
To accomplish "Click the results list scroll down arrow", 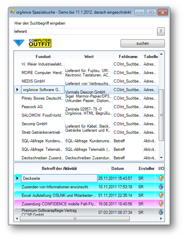I will click(x=161, y=158).
